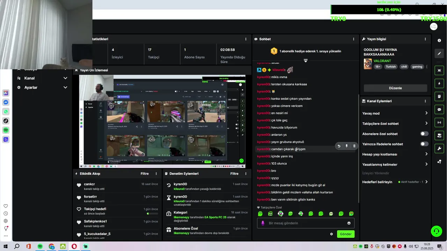Click EA Sports FC 25 link

click(215, 217)
